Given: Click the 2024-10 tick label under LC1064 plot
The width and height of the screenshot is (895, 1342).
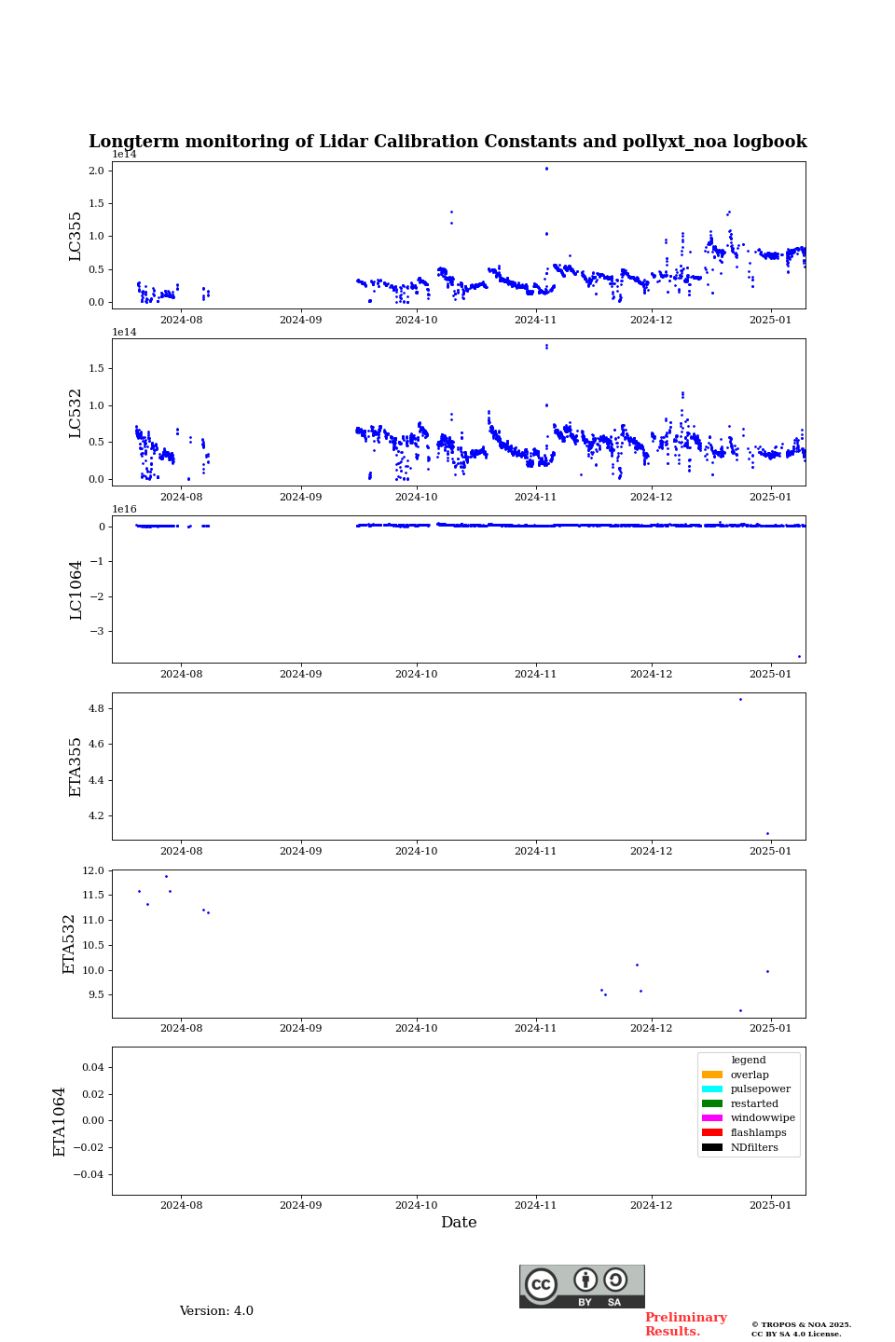Looking at the screenshot, I should pyautogui.click(x=416, y=674).
